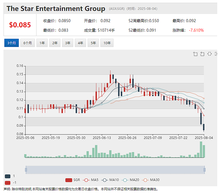221x193 pixels.
Task: Click the middle of the data zoom bar
Action: 115,170
